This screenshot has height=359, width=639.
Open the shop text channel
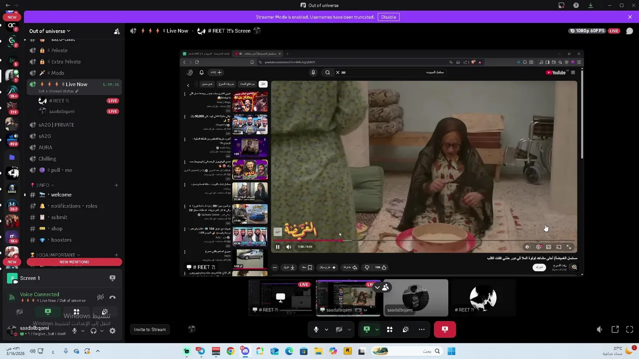point(75,228)
